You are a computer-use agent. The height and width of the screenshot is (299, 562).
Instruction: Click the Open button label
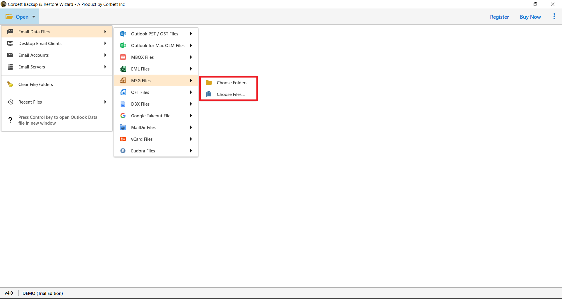(22, 17)
